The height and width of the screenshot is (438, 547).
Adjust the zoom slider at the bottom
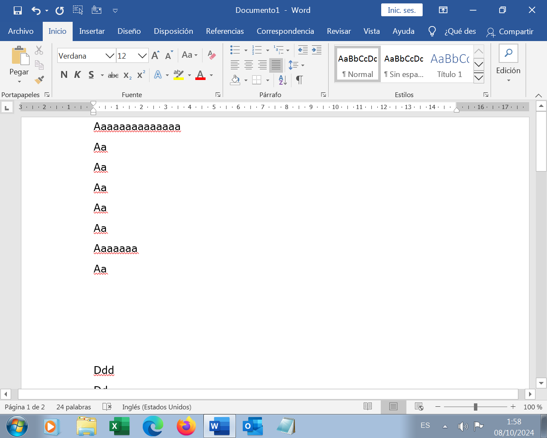[x=476, y=407]
